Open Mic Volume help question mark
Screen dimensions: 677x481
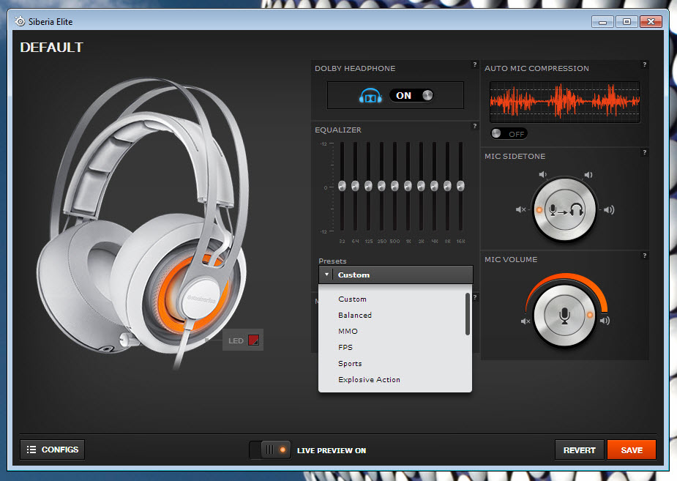(645, 256)
